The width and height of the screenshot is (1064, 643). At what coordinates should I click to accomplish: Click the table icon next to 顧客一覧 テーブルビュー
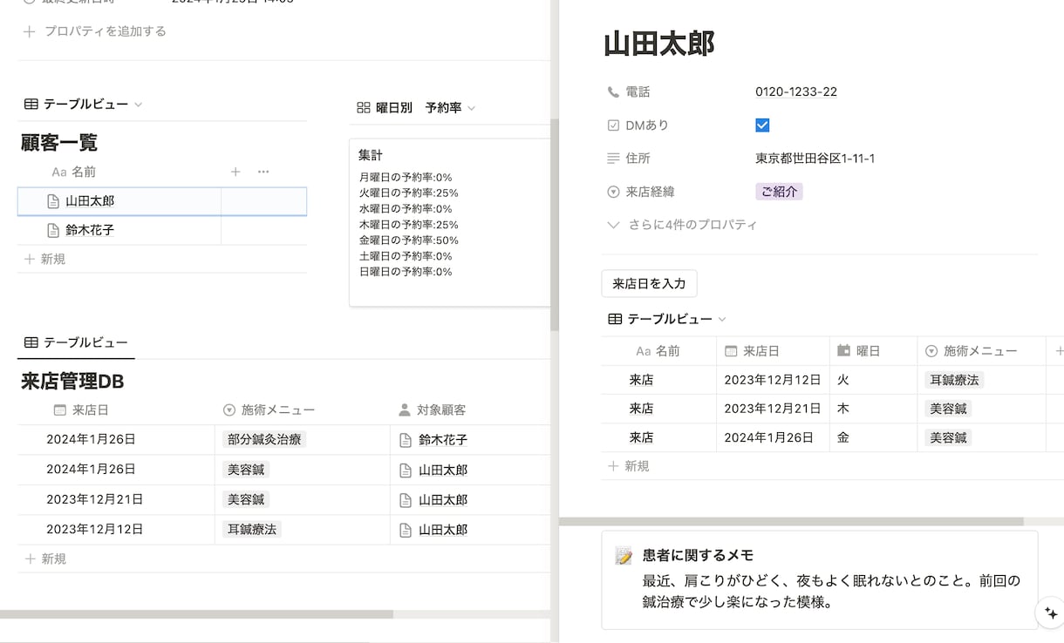tap(31, 104)
